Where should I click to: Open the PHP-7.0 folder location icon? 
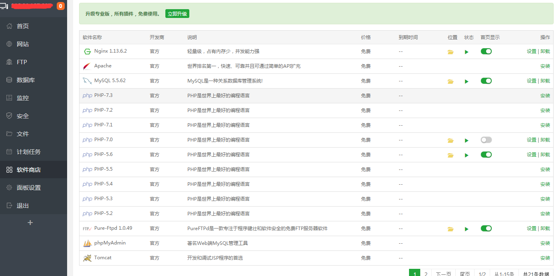451,140
